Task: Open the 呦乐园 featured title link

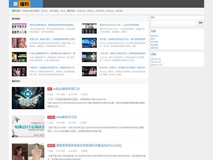Action: 122,39
